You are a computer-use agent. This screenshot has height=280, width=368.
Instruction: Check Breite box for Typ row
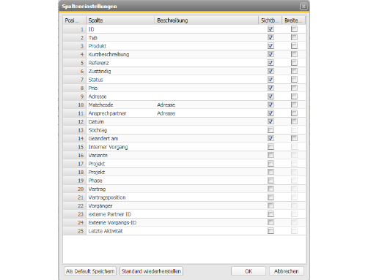click(294, 37)
